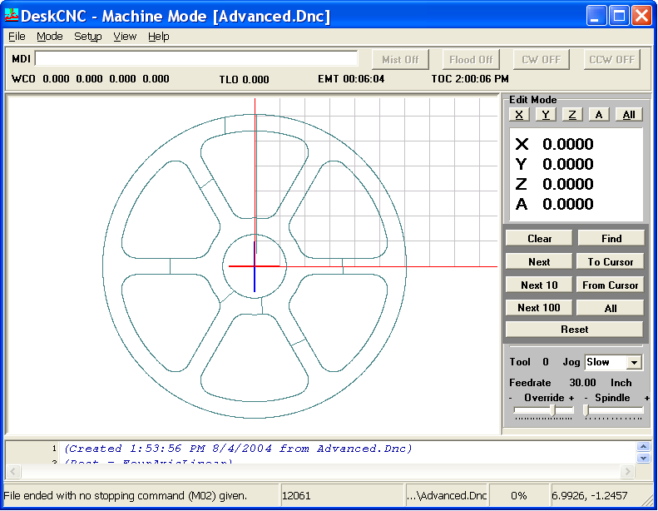This screenshot has height=511, width=658.
Task: Open the File menu
Action: (17, 37)
